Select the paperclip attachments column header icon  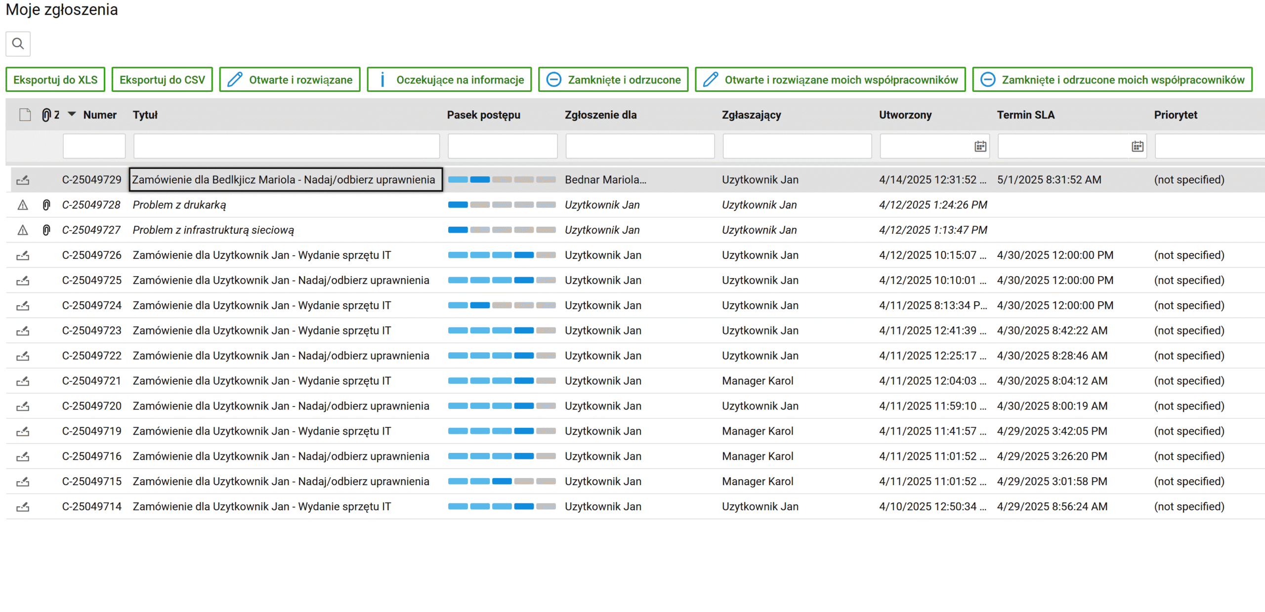(x=46, y=115)
